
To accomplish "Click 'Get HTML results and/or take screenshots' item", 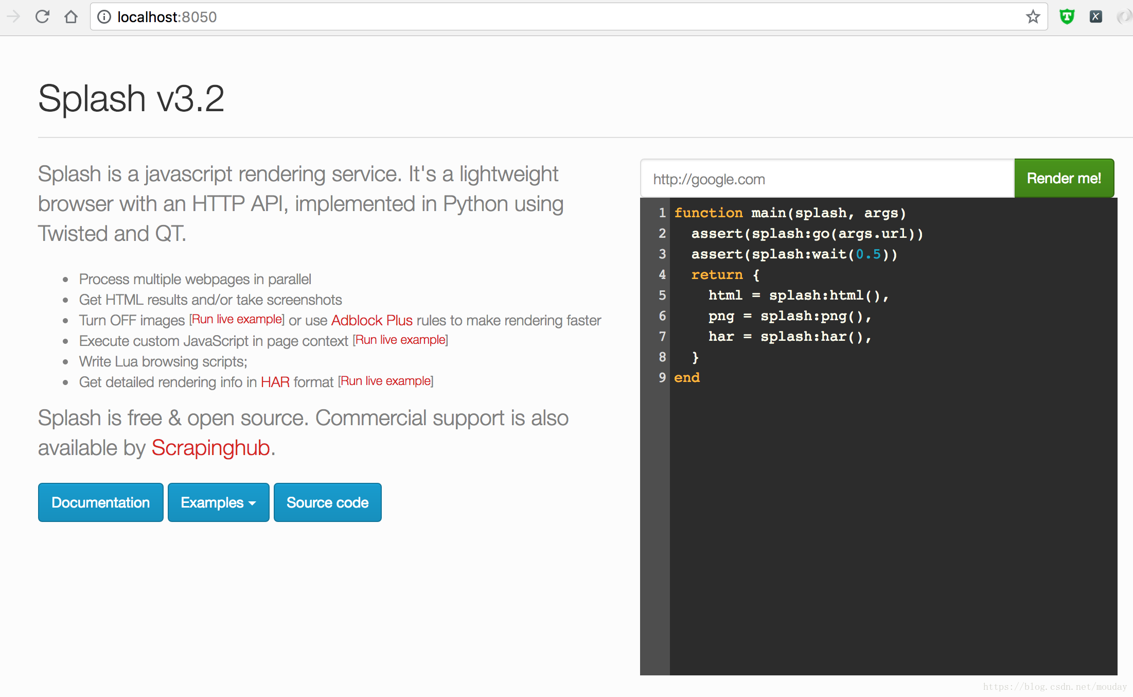I will (x=210, y=300).
